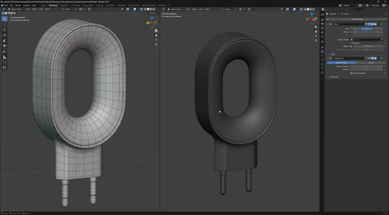The height and width of the screenshot is (215, 389).
Task: Select the Catmull-Clark subdivision type
Action: tap(341, 62)
